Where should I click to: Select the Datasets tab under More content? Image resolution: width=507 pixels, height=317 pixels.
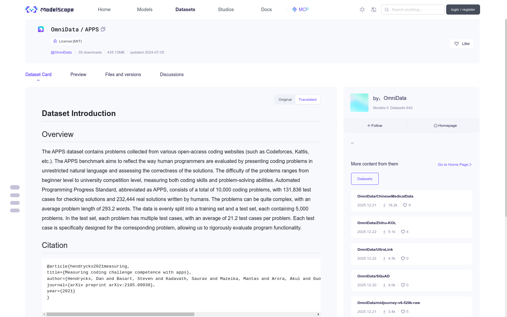coord(365,179)
